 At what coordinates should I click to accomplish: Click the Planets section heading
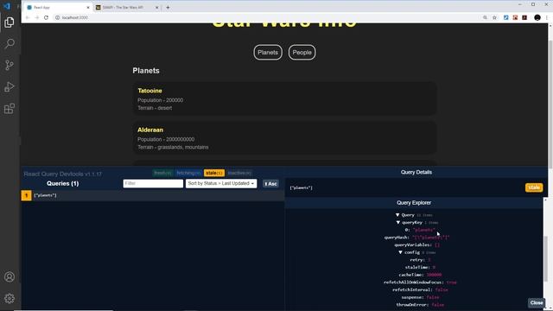[x=146, y=71]
